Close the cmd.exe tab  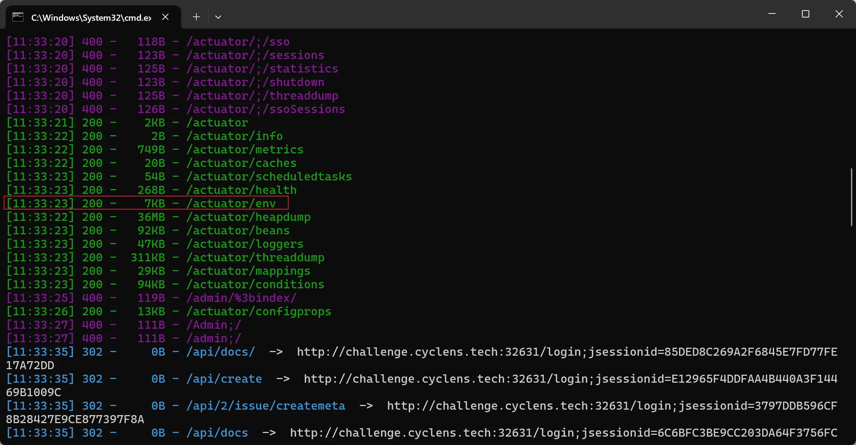(165, 17)
